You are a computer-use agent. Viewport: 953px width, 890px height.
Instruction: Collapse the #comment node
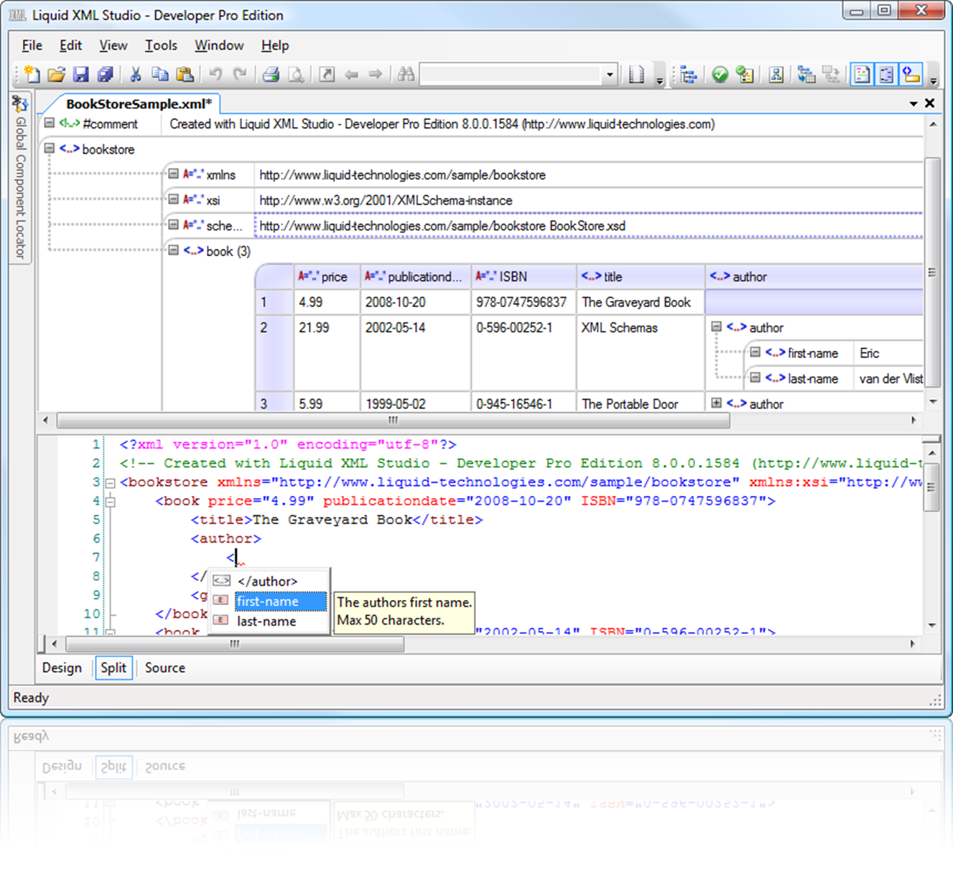click(50, 123)
